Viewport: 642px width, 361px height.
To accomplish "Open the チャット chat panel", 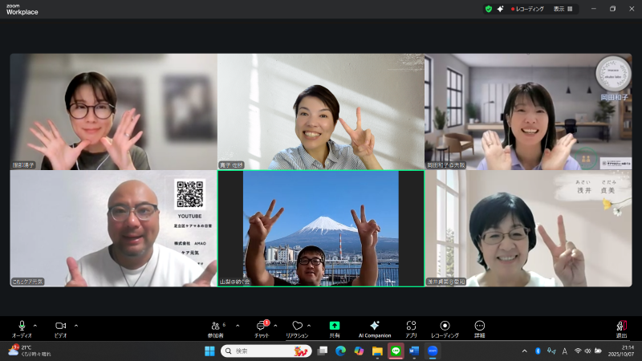I will coord(262,327).
